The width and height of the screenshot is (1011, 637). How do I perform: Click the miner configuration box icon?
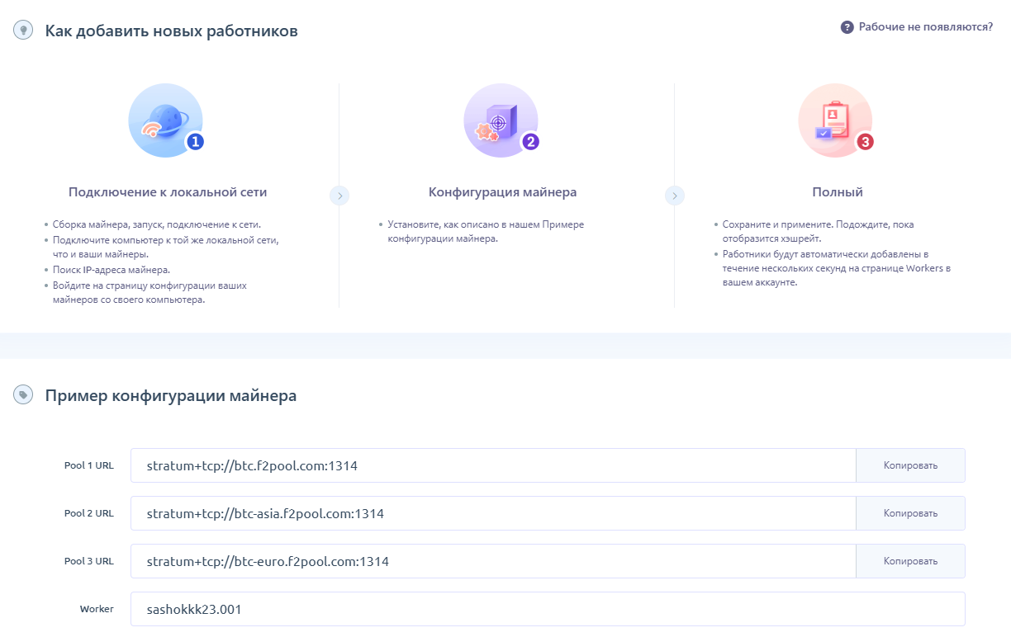click(x=498, y=120)
